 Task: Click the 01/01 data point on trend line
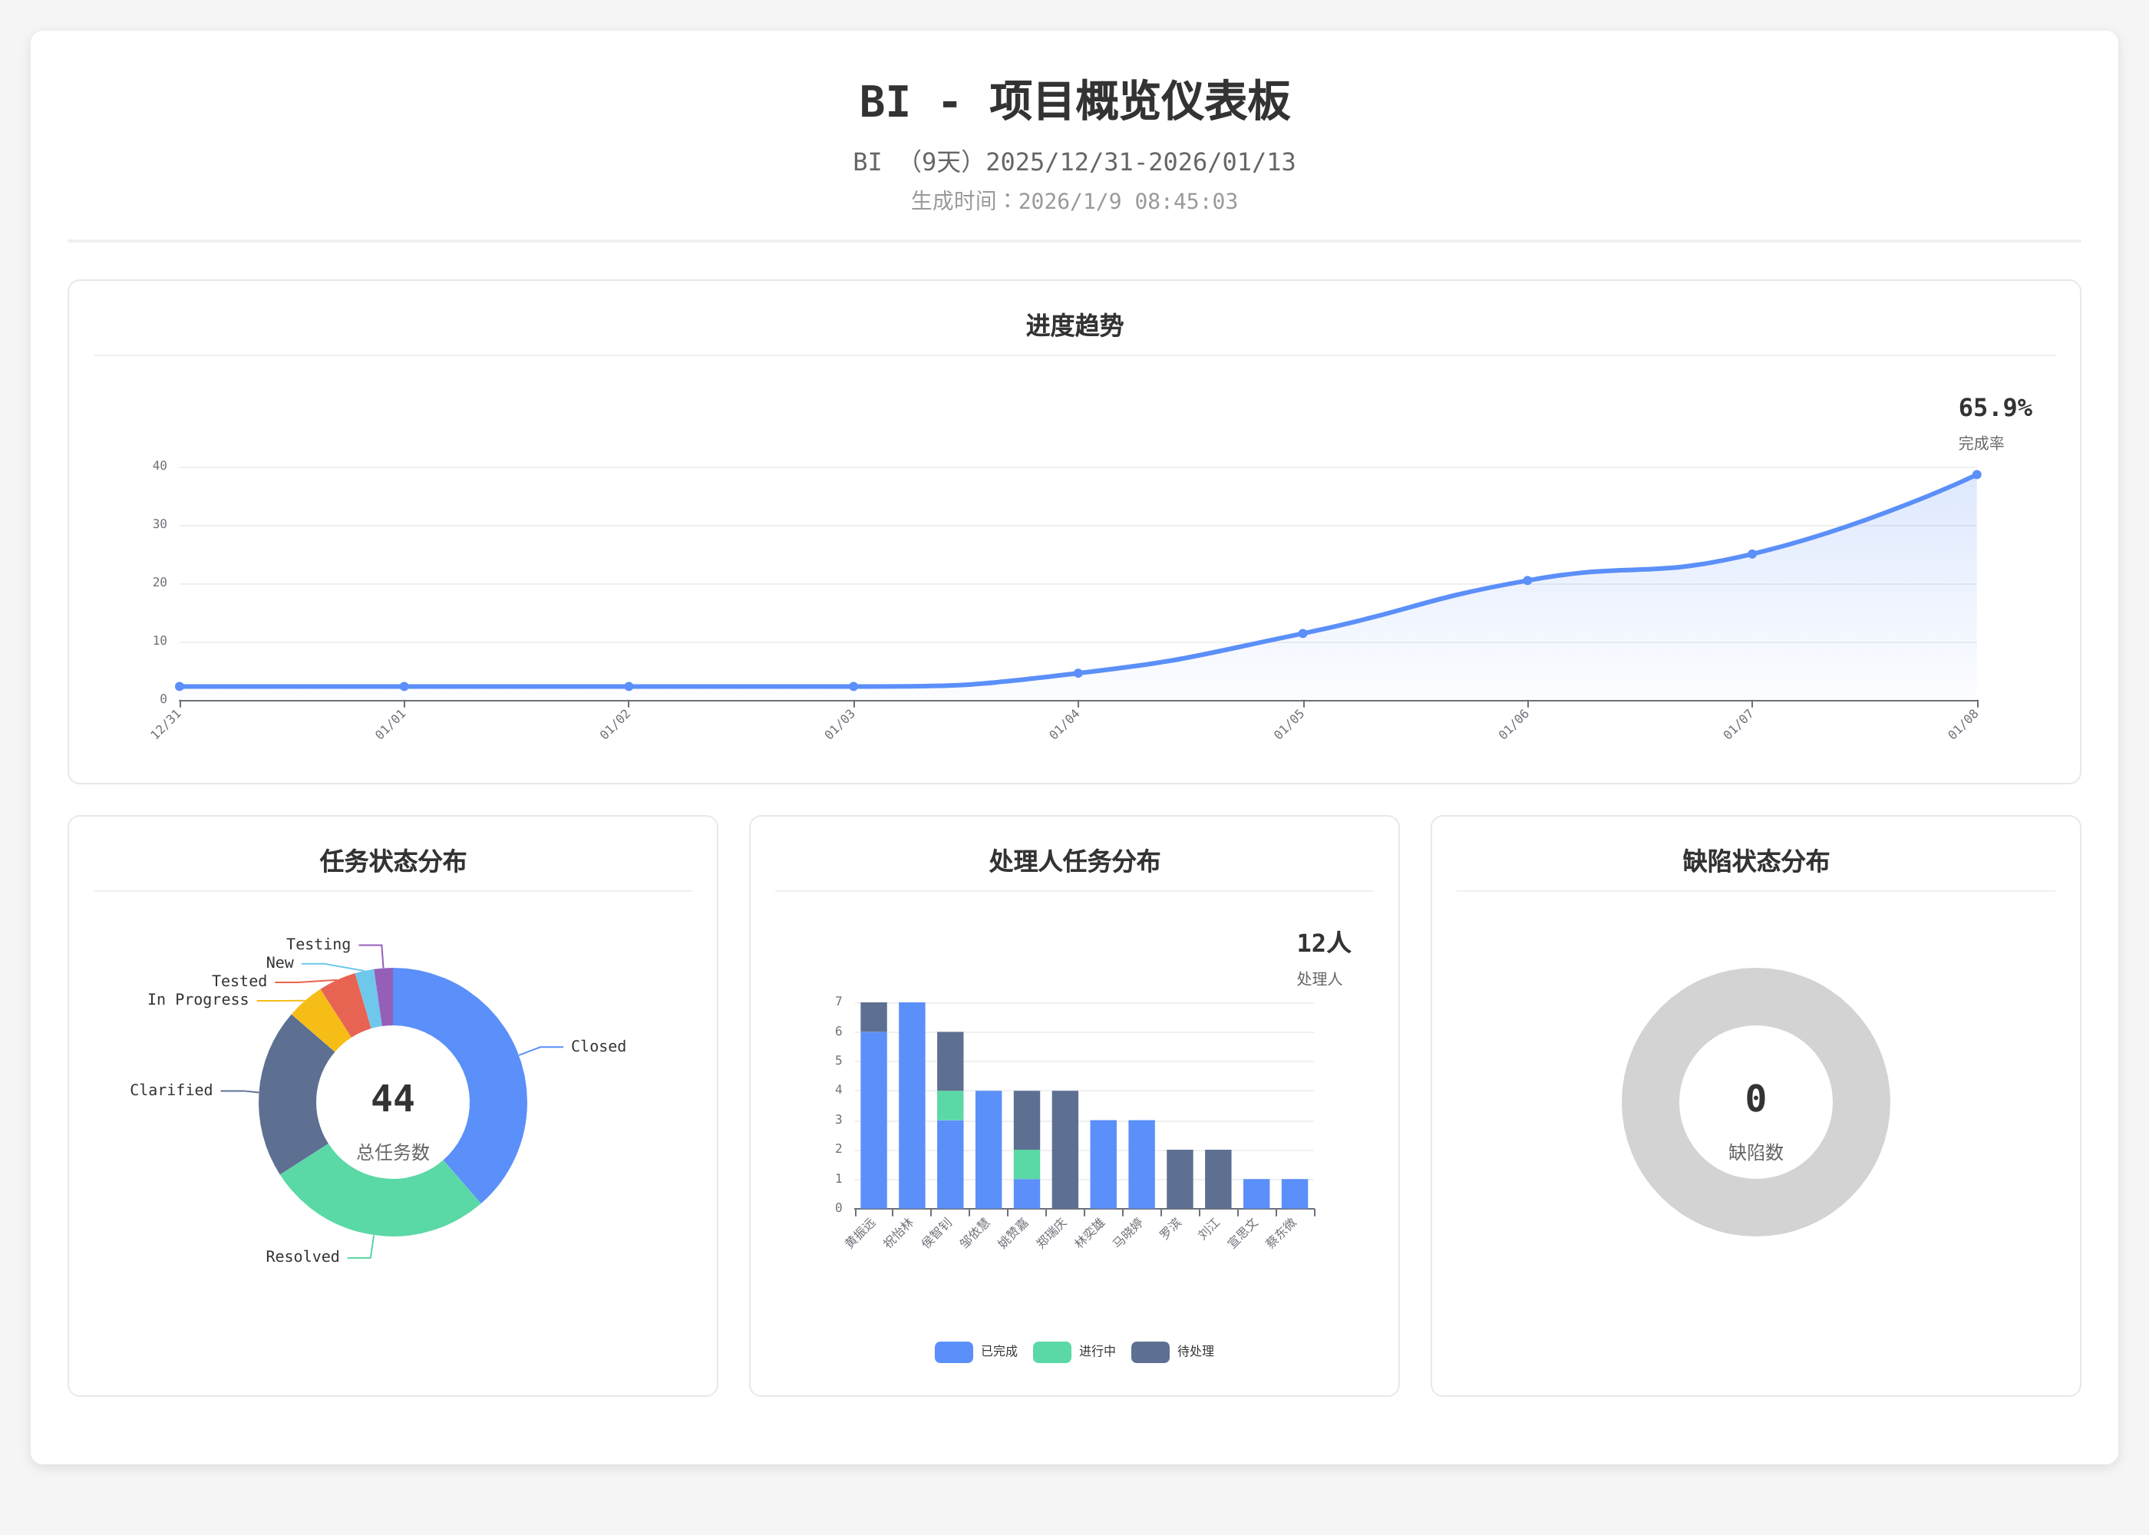[x=404, y=686]
